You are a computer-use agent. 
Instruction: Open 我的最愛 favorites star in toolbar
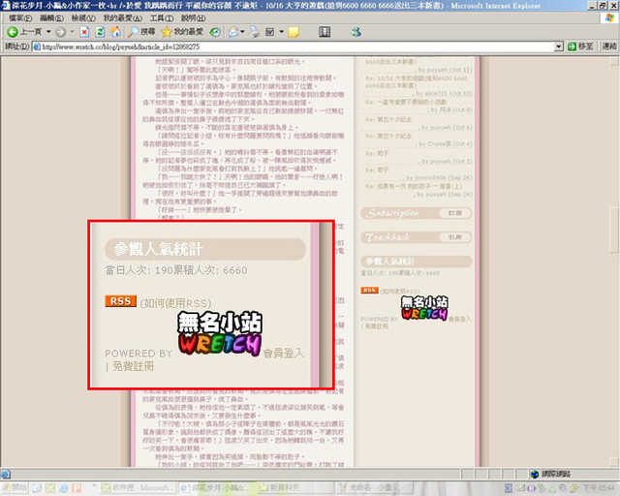182,32
